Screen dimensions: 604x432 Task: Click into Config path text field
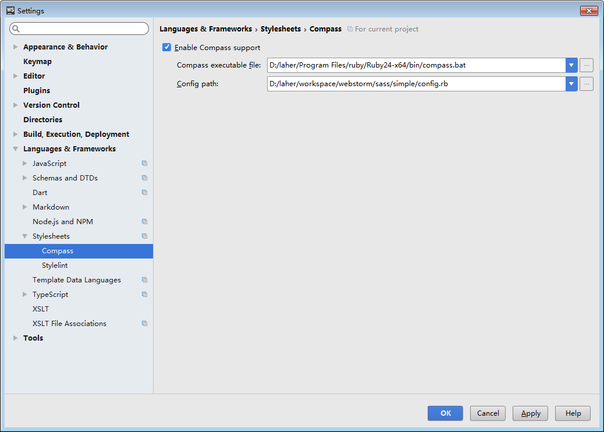(x=416, y=84)
